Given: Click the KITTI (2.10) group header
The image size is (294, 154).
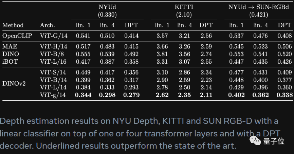Looking at the screenshot, I should [184, 10].
